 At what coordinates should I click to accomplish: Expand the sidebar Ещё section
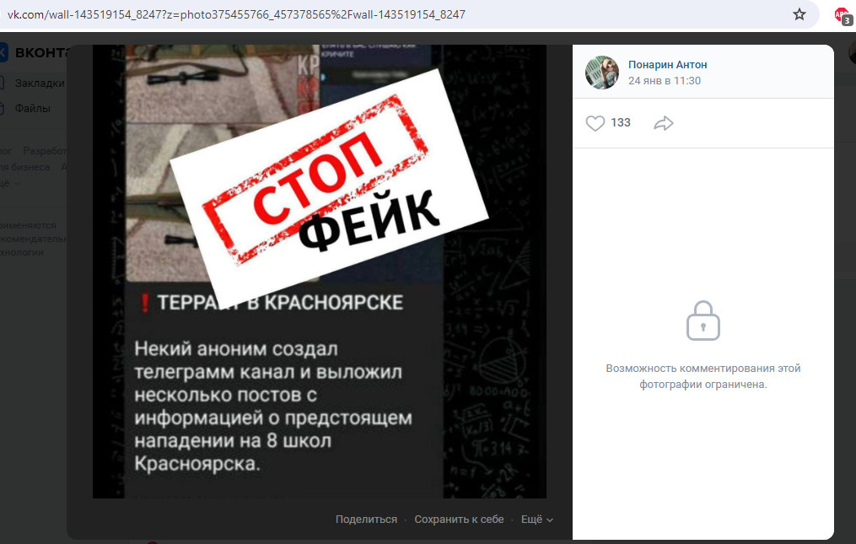pos(10,184)
